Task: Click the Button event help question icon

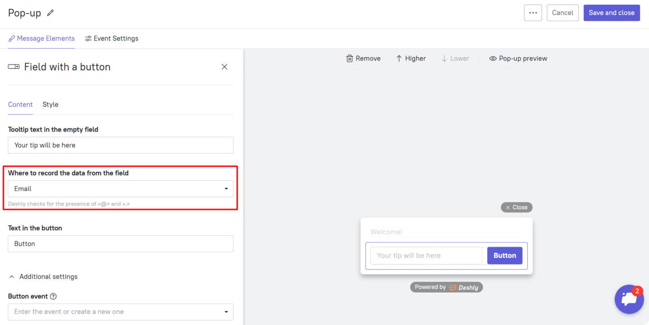Action: click(53, 297)
